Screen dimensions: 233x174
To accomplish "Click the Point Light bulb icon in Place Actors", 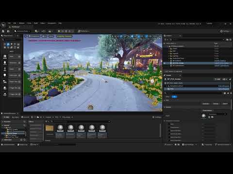I will pyautogui.click(x=5, y=75).
